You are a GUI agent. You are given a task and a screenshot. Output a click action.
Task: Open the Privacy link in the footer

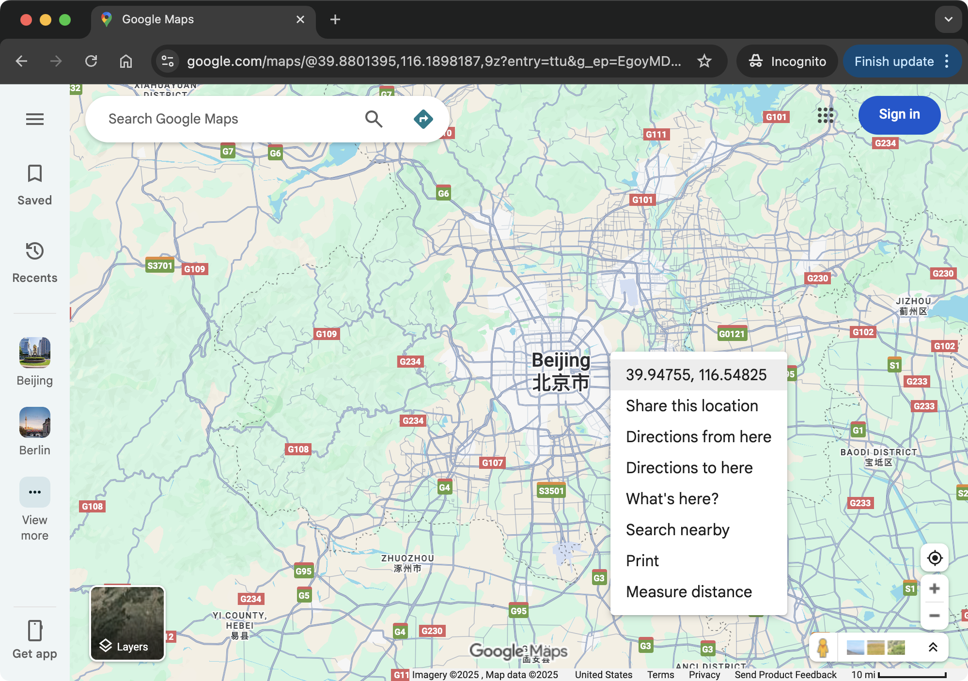tap(704, 674)
